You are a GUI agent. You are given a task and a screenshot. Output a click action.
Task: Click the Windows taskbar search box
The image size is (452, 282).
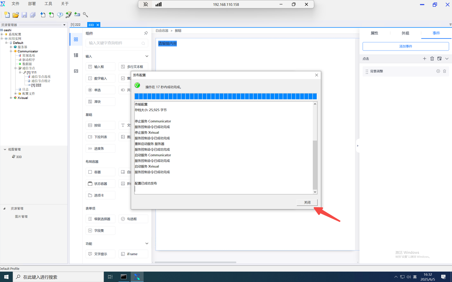[x=58, y=277]
